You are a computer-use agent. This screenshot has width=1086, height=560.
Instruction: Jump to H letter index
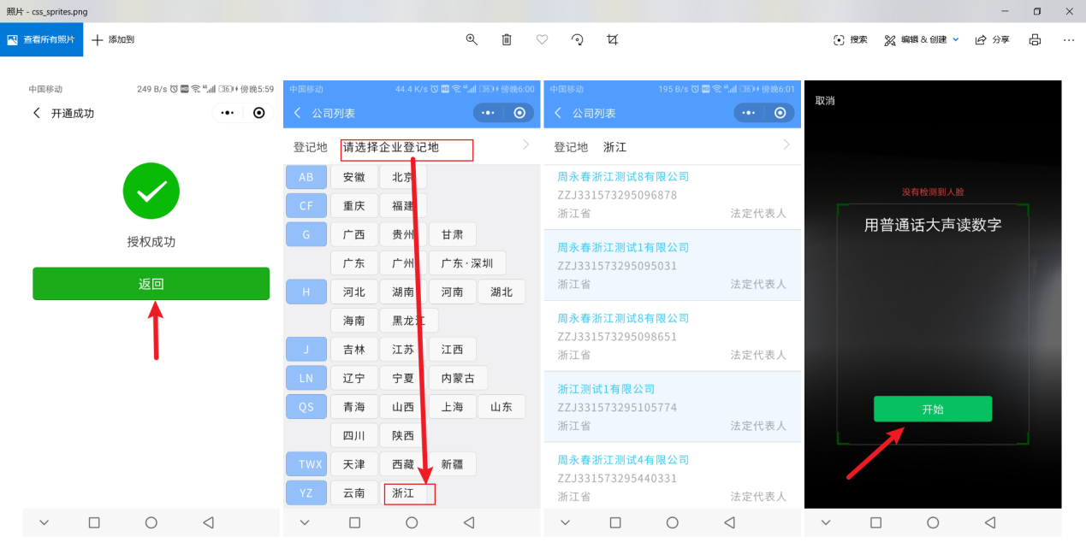point(306,292)
